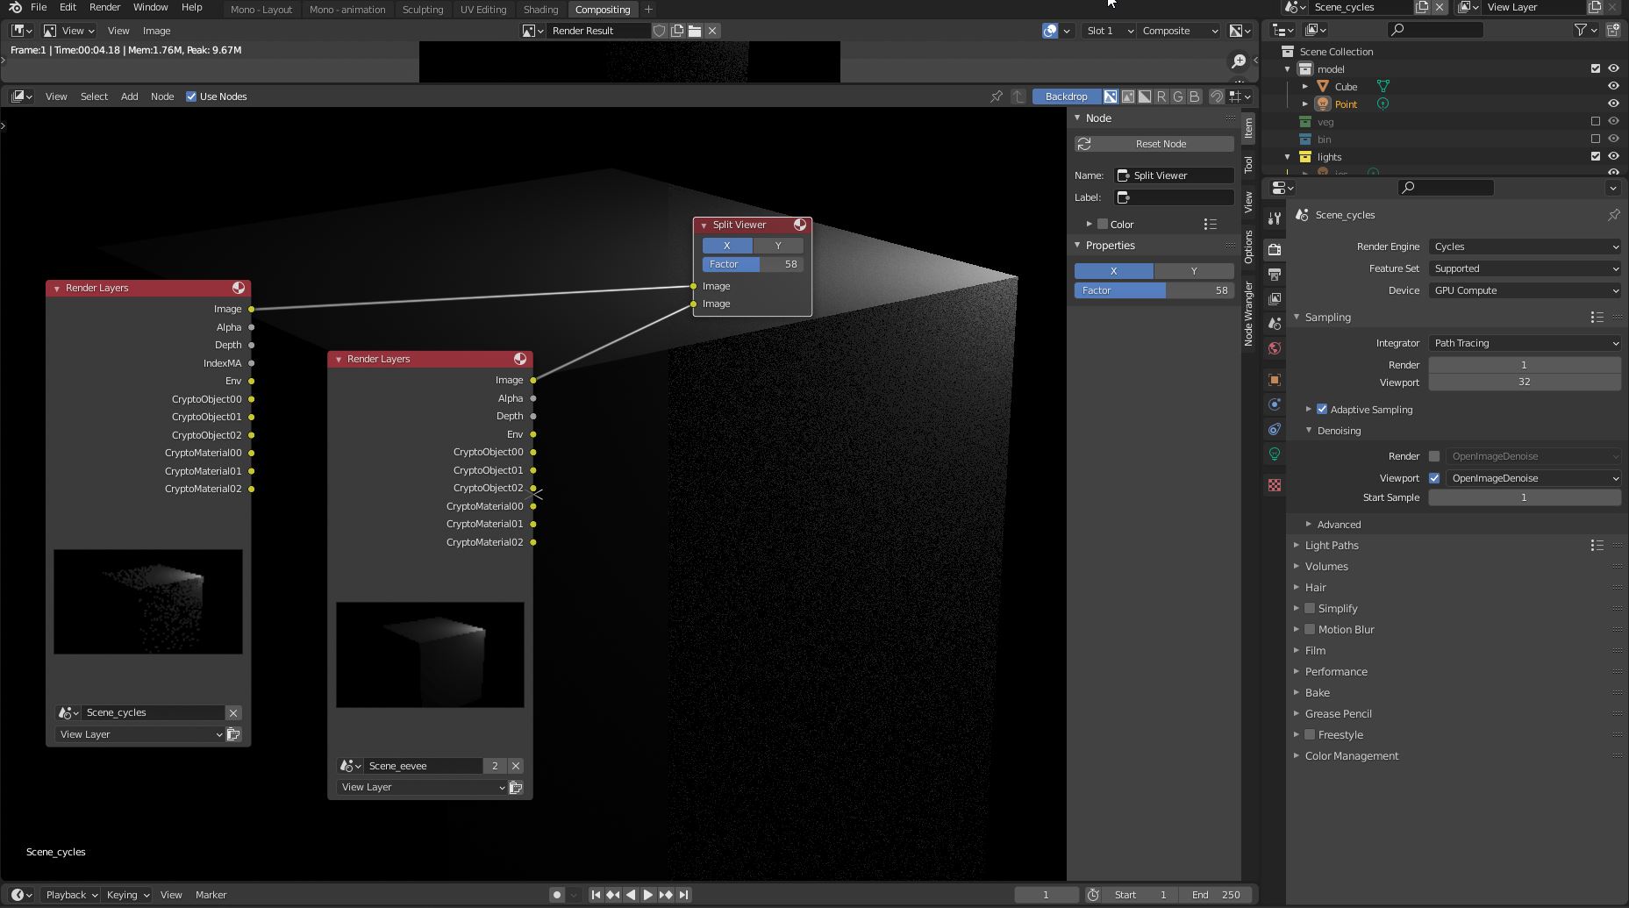
Task: Add a new workspace with plus button
Action: [648, 10]
